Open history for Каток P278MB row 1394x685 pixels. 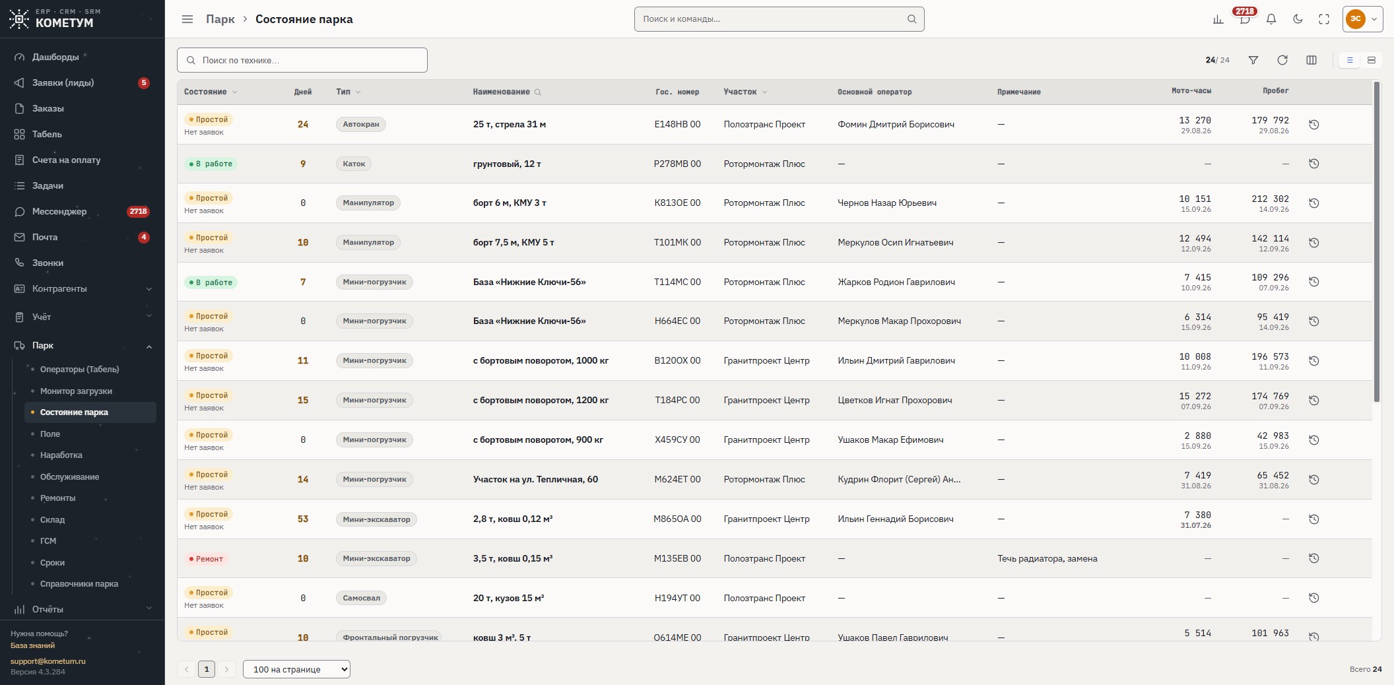click(1314, 164)
